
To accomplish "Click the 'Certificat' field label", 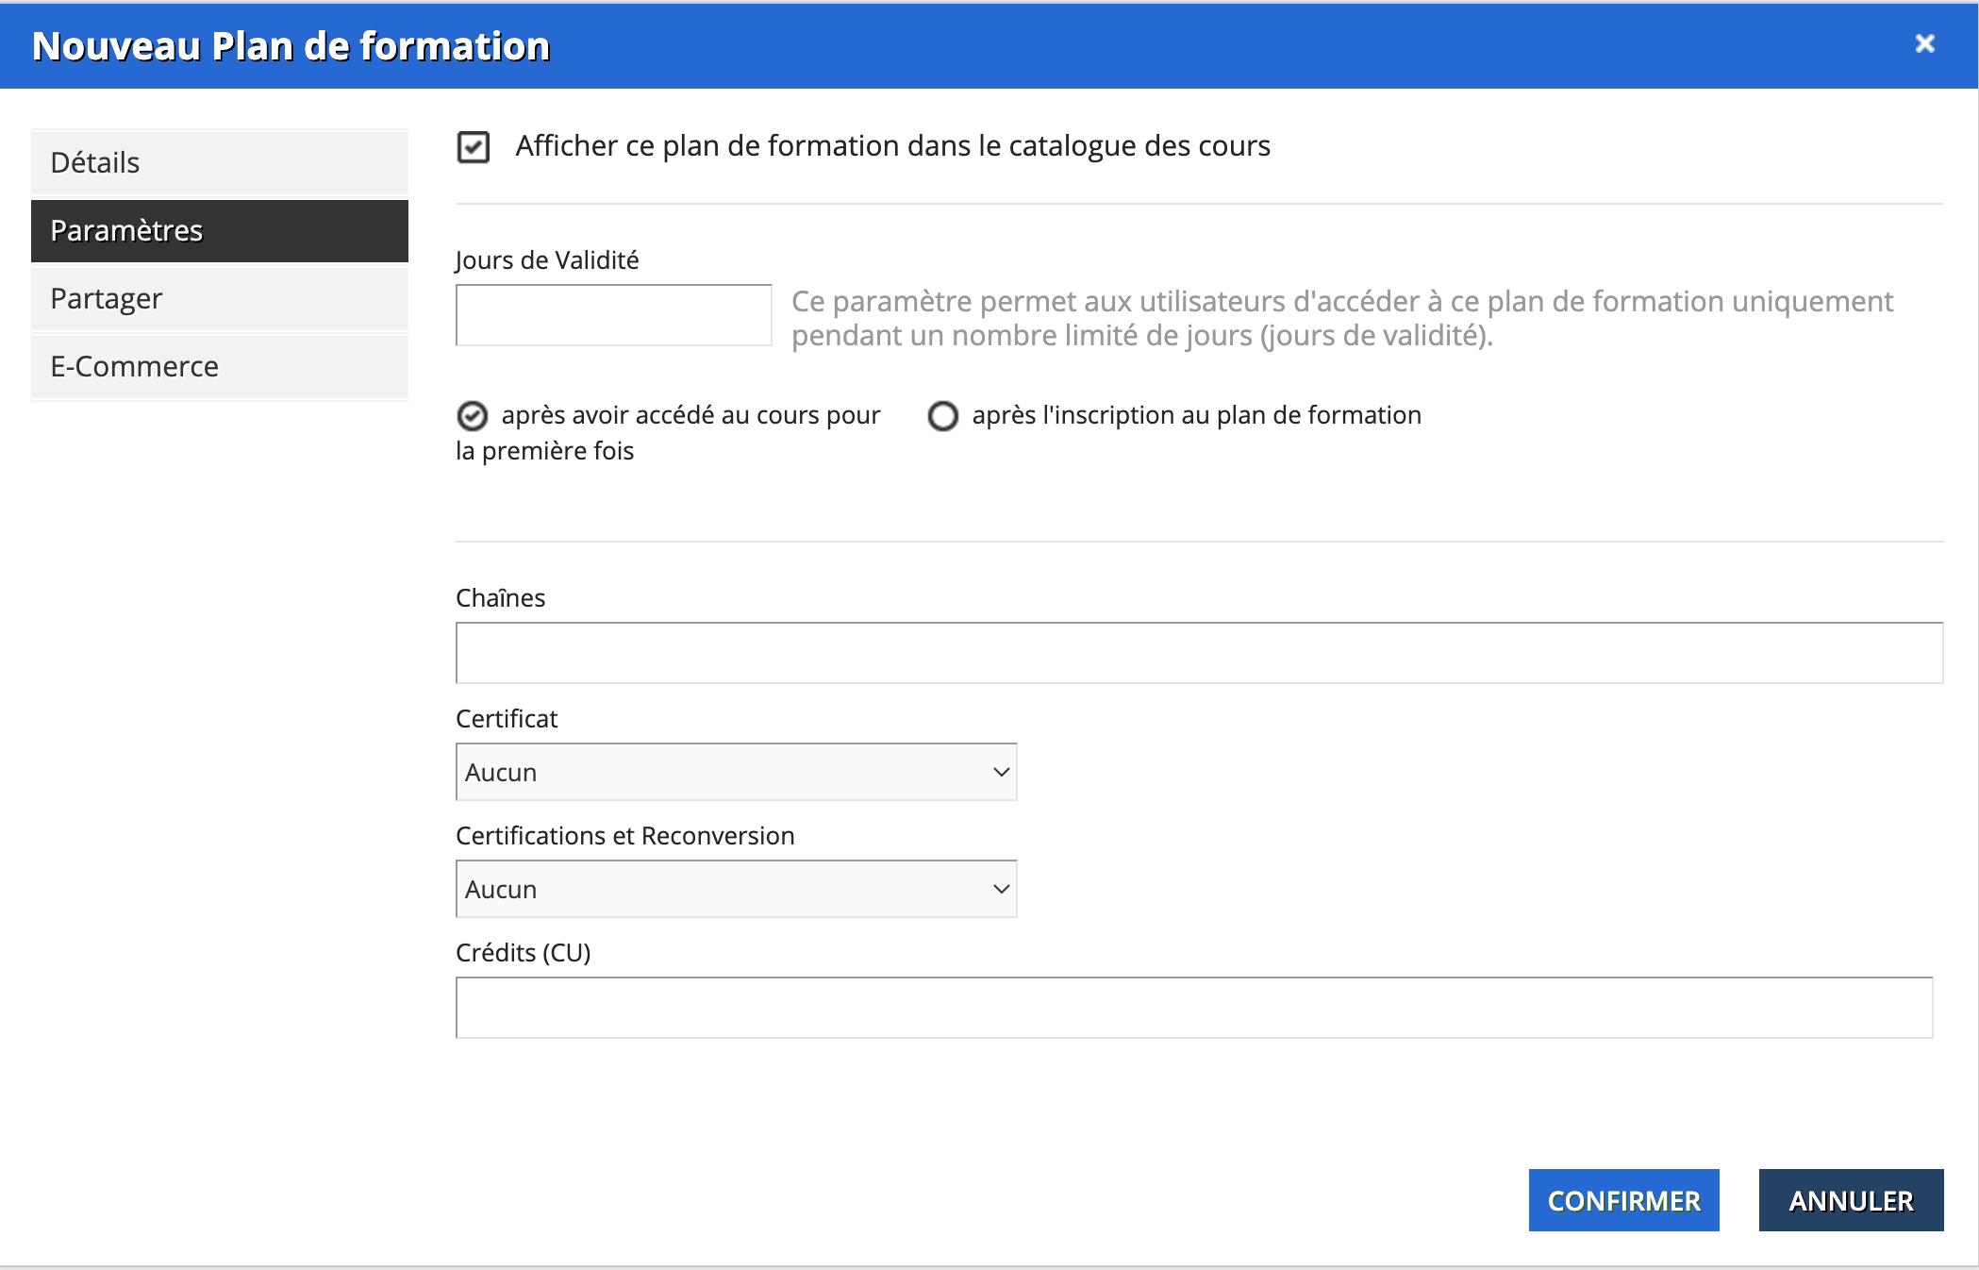I will pos(507,718).
